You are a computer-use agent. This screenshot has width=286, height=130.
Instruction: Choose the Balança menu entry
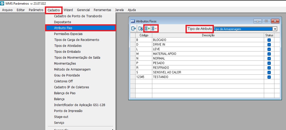80,99
